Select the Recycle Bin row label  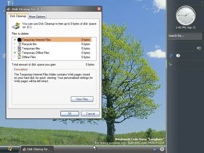click(x=29, y=44)
